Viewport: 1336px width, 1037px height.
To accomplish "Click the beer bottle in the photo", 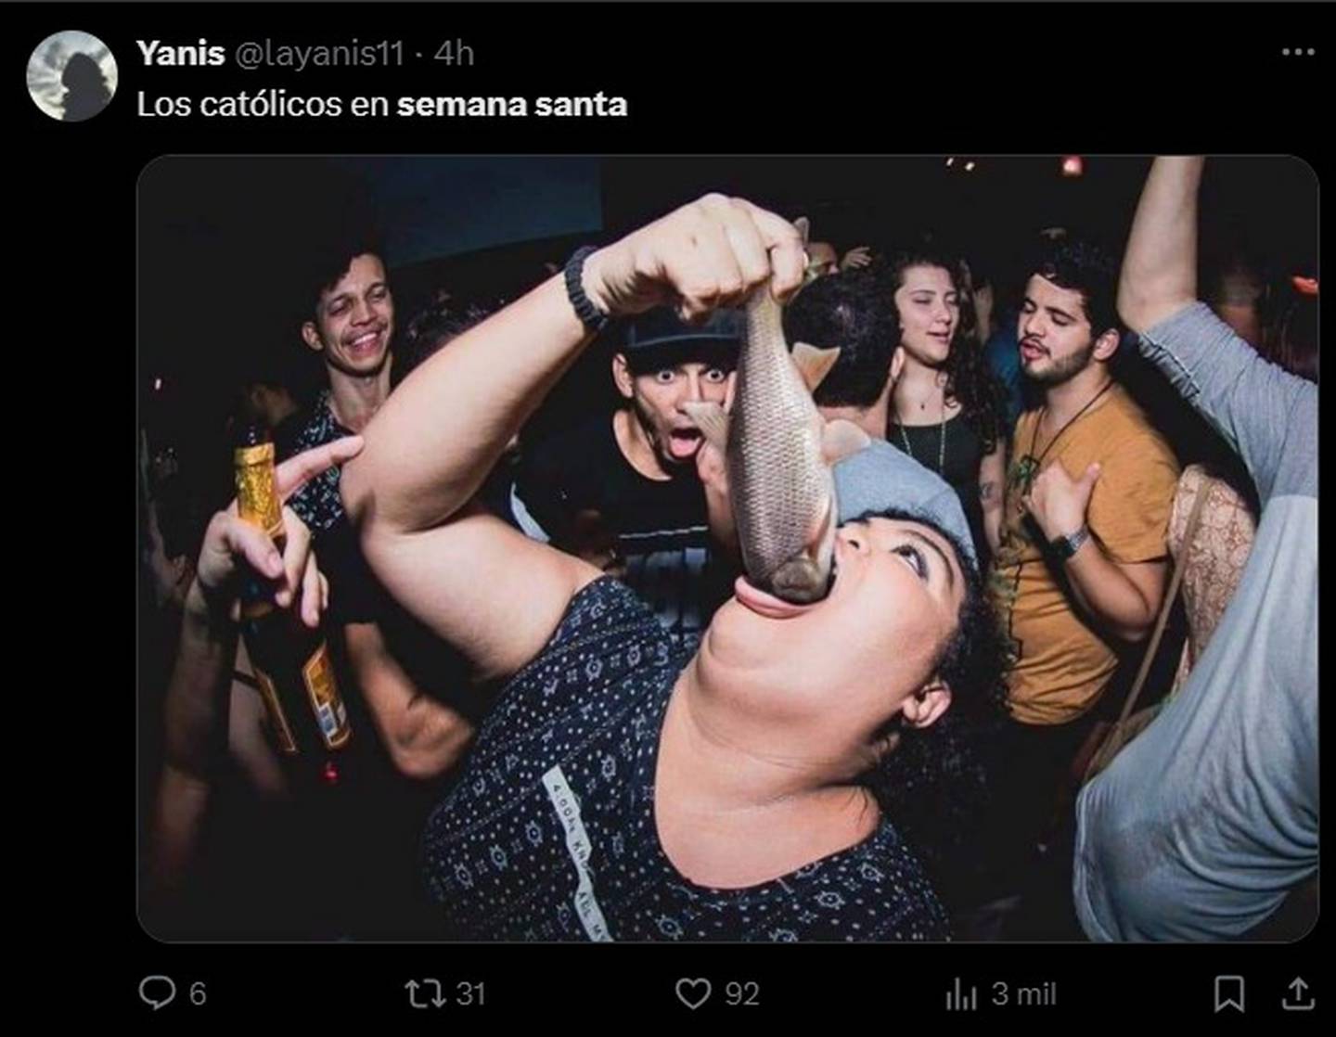I will pos(289,603).
